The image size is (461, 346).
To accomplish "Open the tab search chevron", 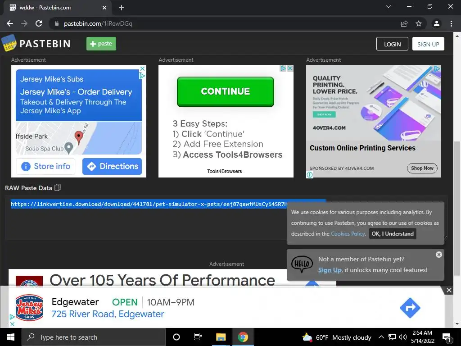I will [x=389, y=6].
